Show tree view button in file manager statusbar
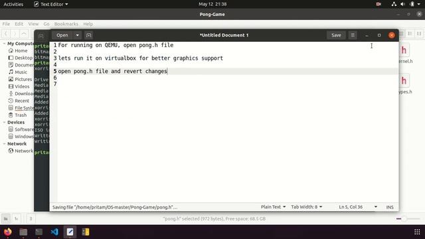The height and width of the screenshot is (239, 425). click(16, 218)
